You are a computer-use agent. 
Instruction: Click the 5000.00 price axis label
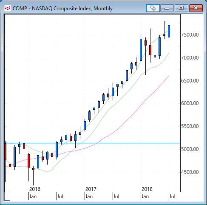click(x=190, y=149)
